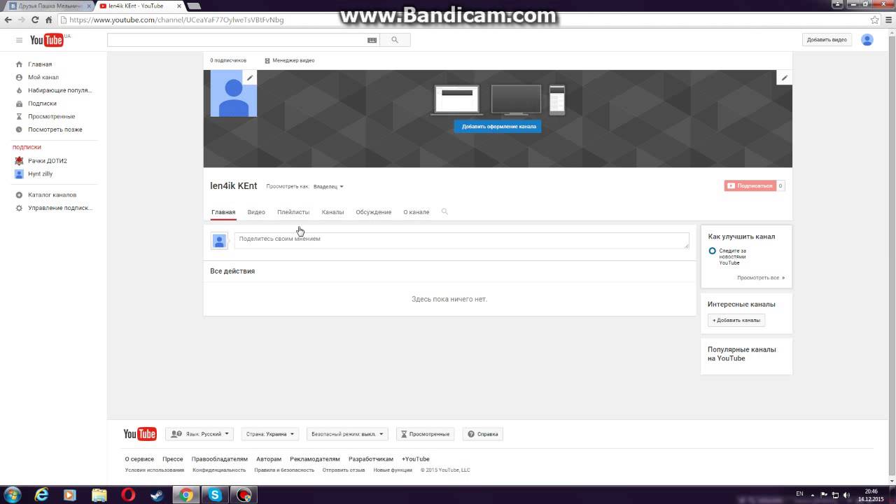Select the Обсуждение channel tab
Image resolution: width=896 pixels, height=504 pixels.
373,212
